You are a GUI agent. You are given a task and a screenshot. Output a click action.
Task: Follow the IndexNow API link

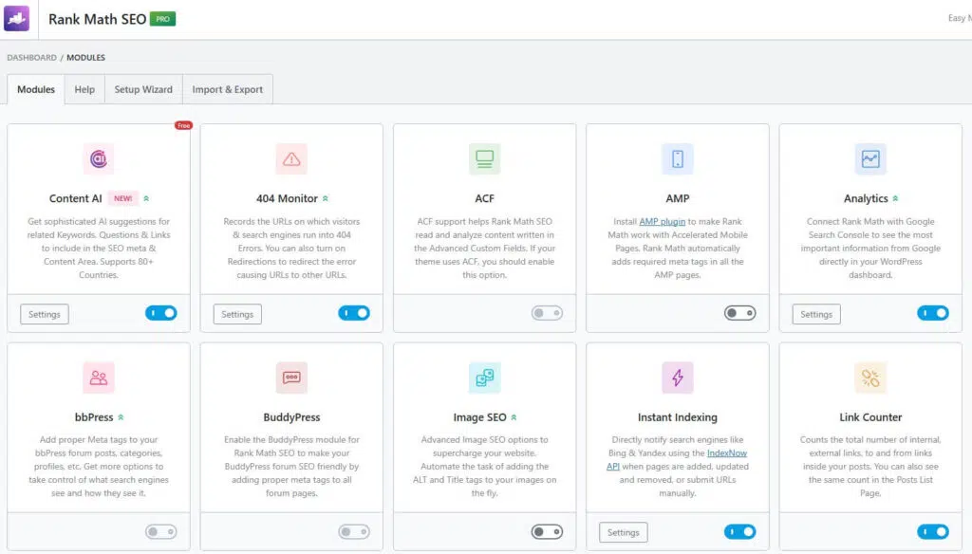[x=727, y=453]
